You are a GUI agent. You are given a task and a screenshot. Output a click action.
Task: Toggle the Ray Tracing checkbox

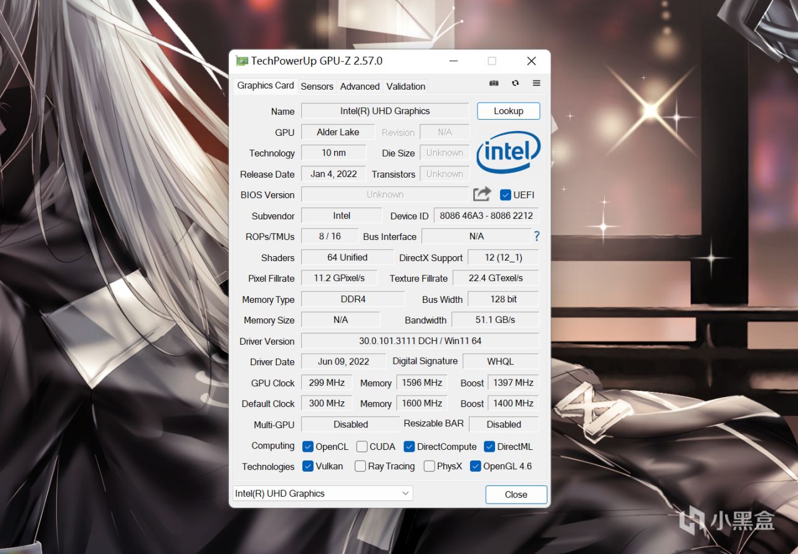(360, 466)
